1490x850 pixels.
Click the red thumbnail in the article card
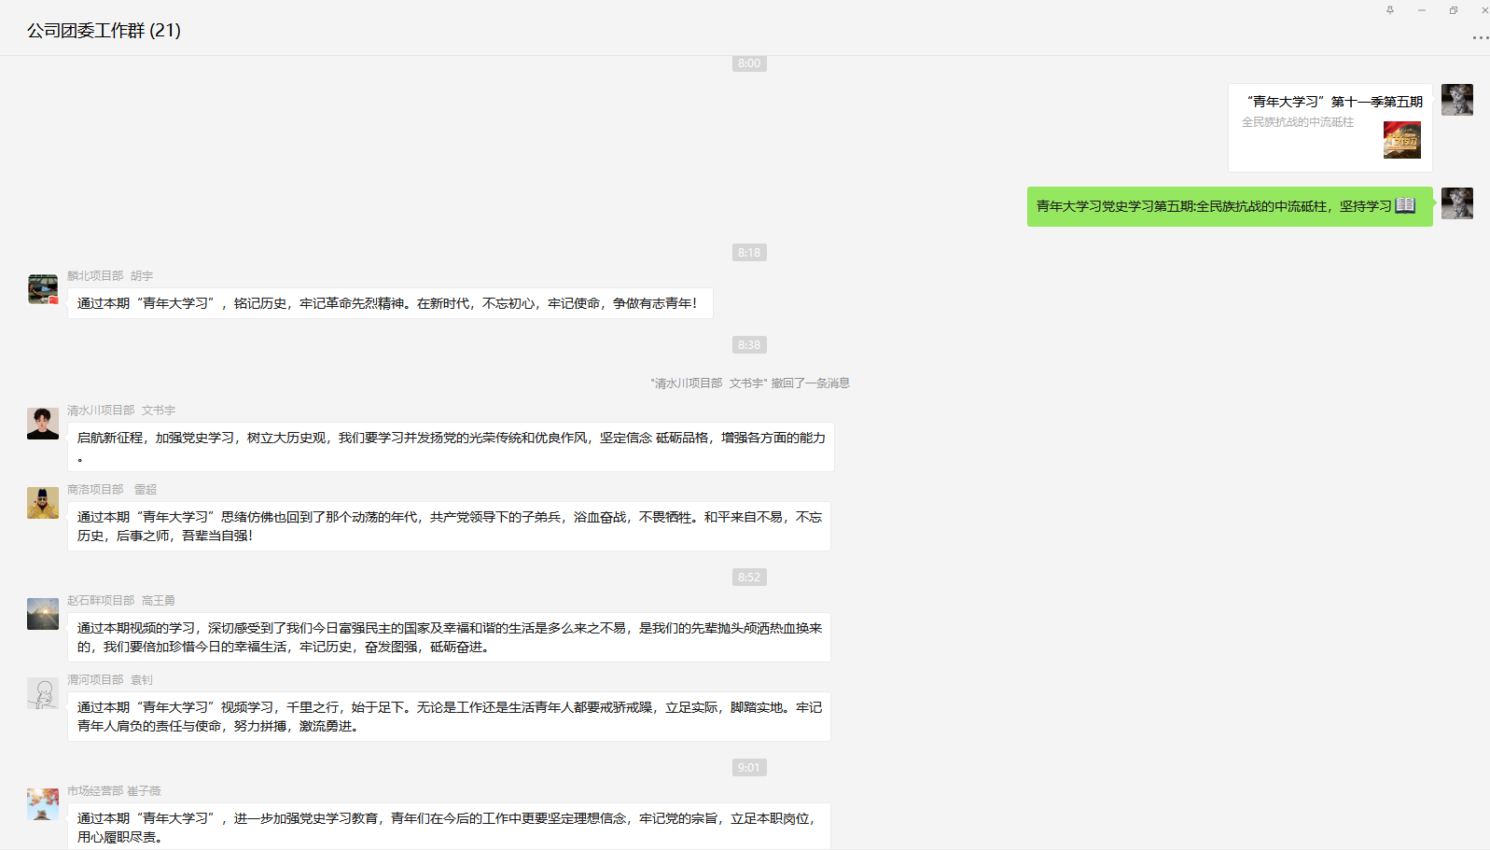[1401, 140]
